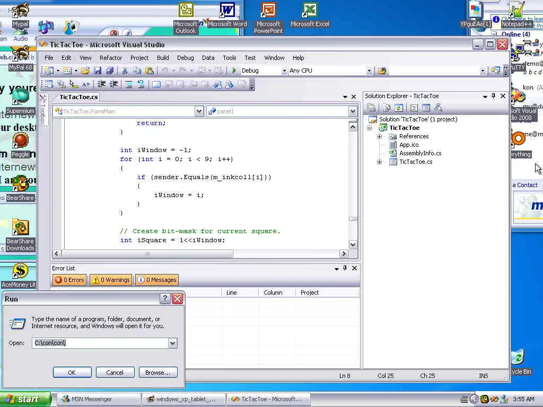Click the editor horizontal scrollbar thumb
This screenshot has height=407, width=543.
point(148,254)
